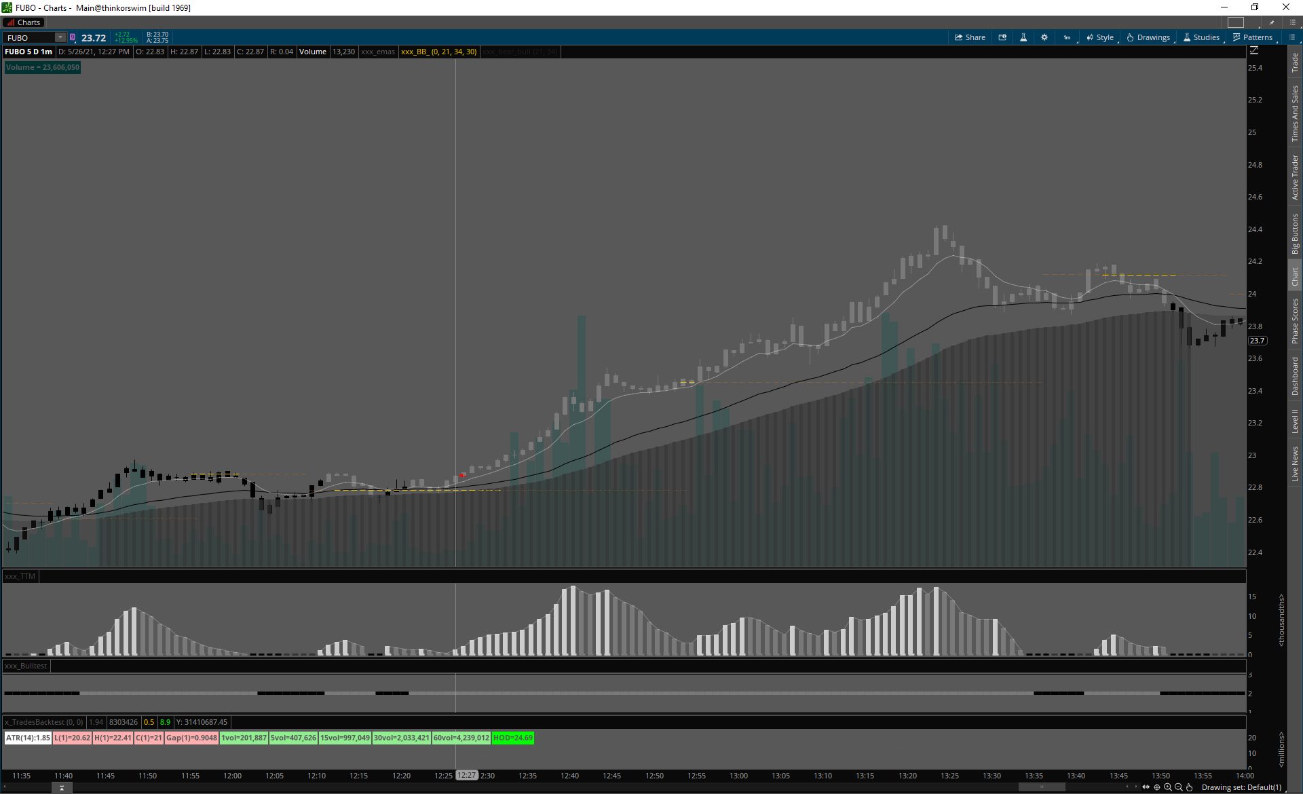Switch to the Level II side tab
This screenshot has height=794, width=1303.
click(1295, 421)
